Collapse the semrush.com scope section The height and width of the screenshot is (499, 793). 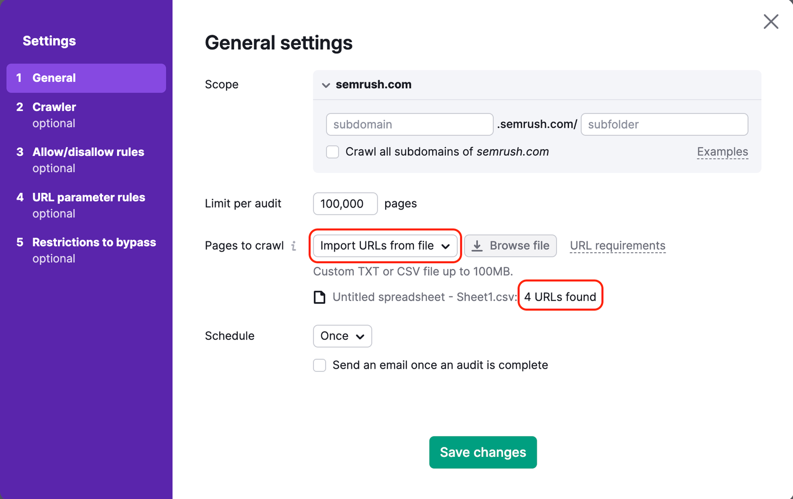coord(326,85)
